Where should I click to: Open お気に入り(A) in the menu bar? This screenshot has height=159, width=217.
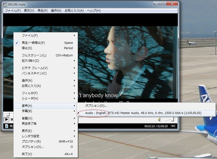pyautogui.click(x=74, y=11)
